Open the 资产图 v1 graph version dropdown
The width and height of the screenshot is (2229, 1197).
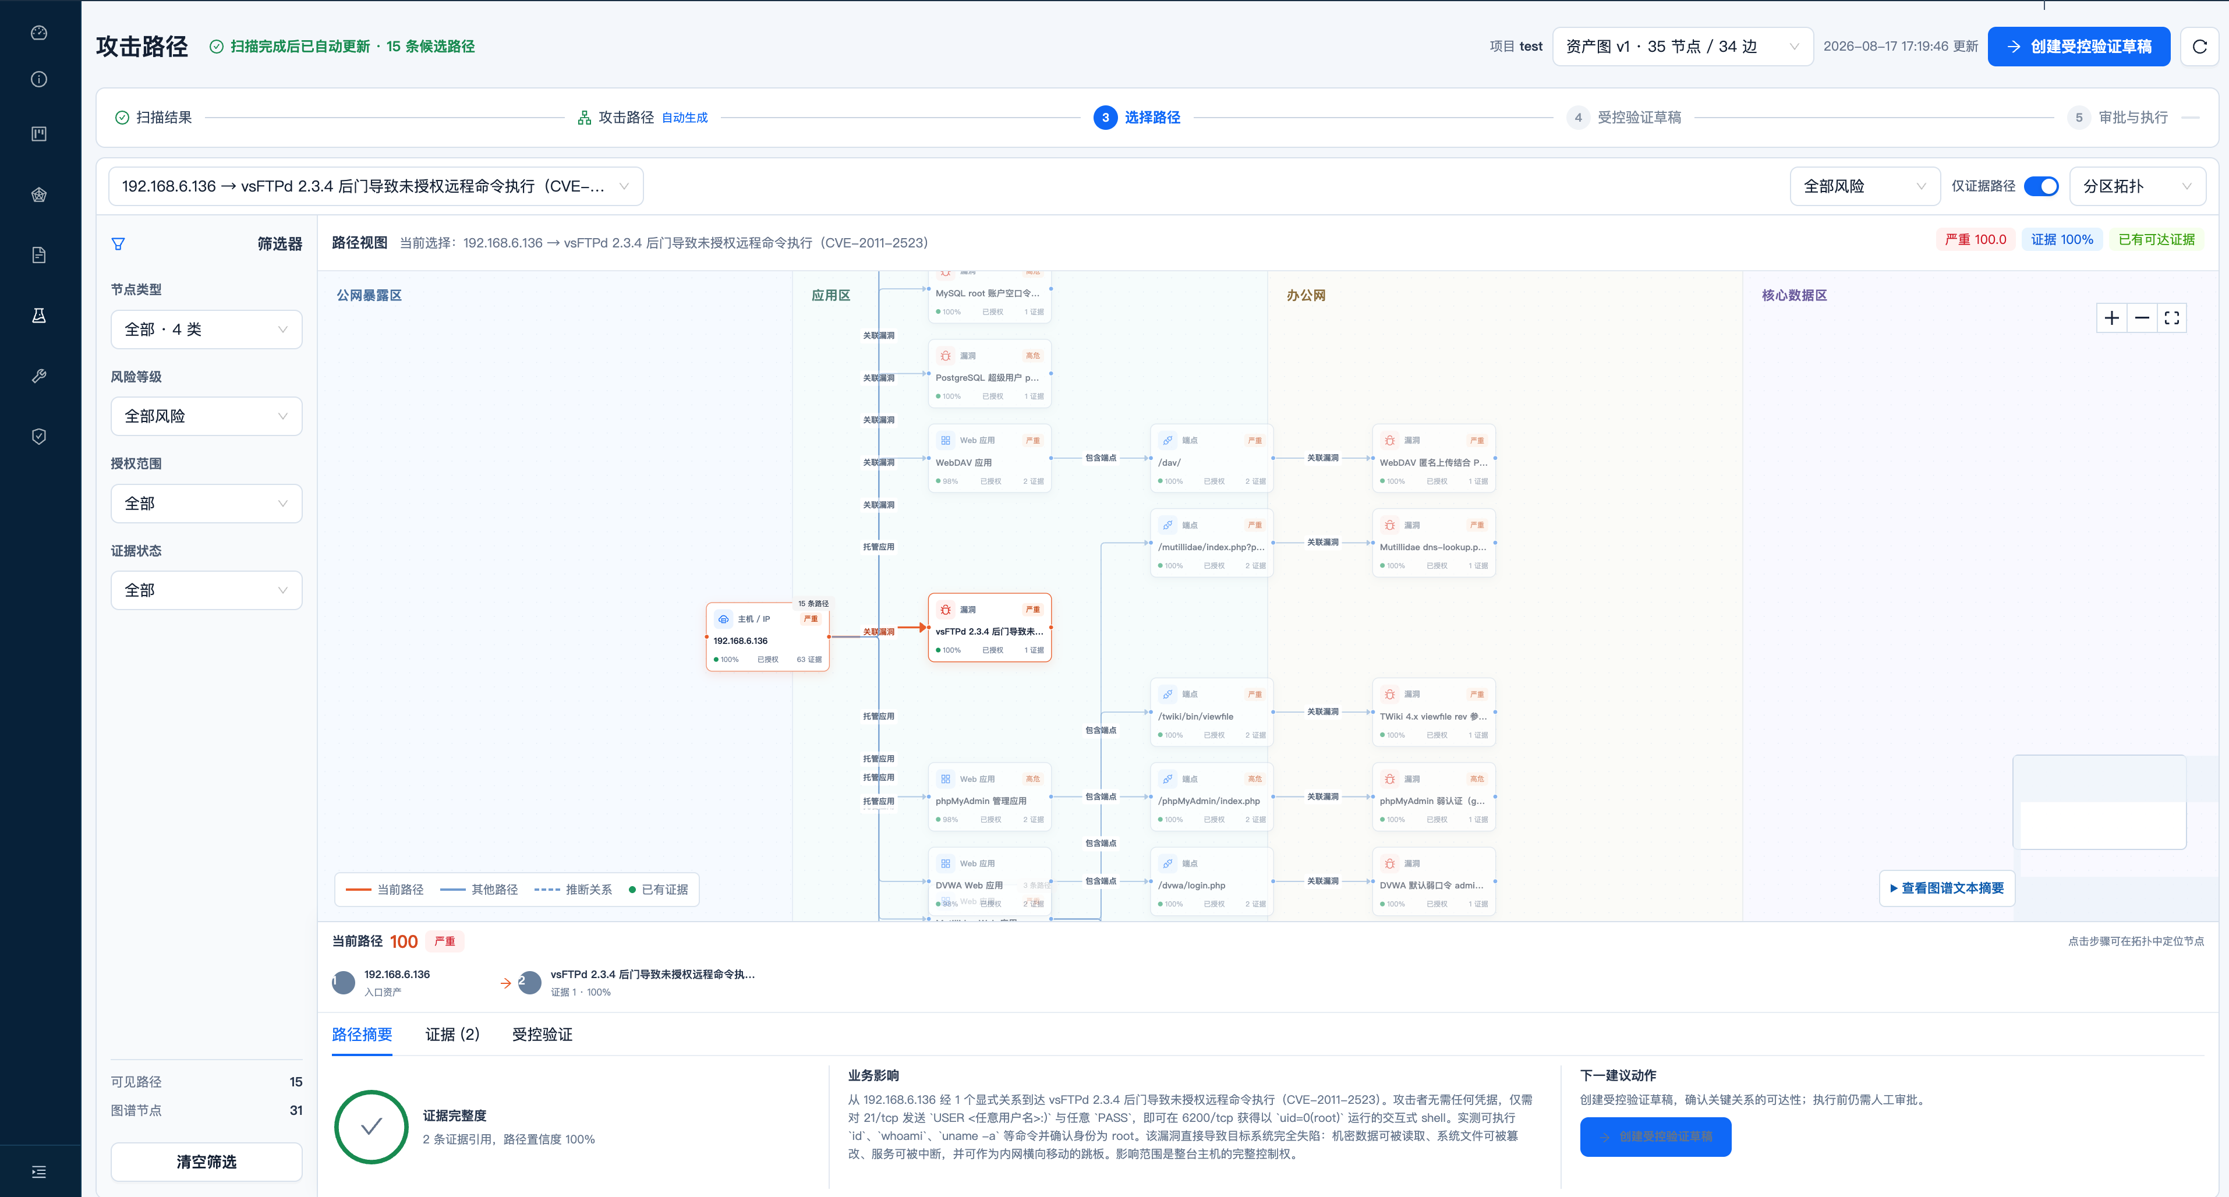coord(1682,47)
